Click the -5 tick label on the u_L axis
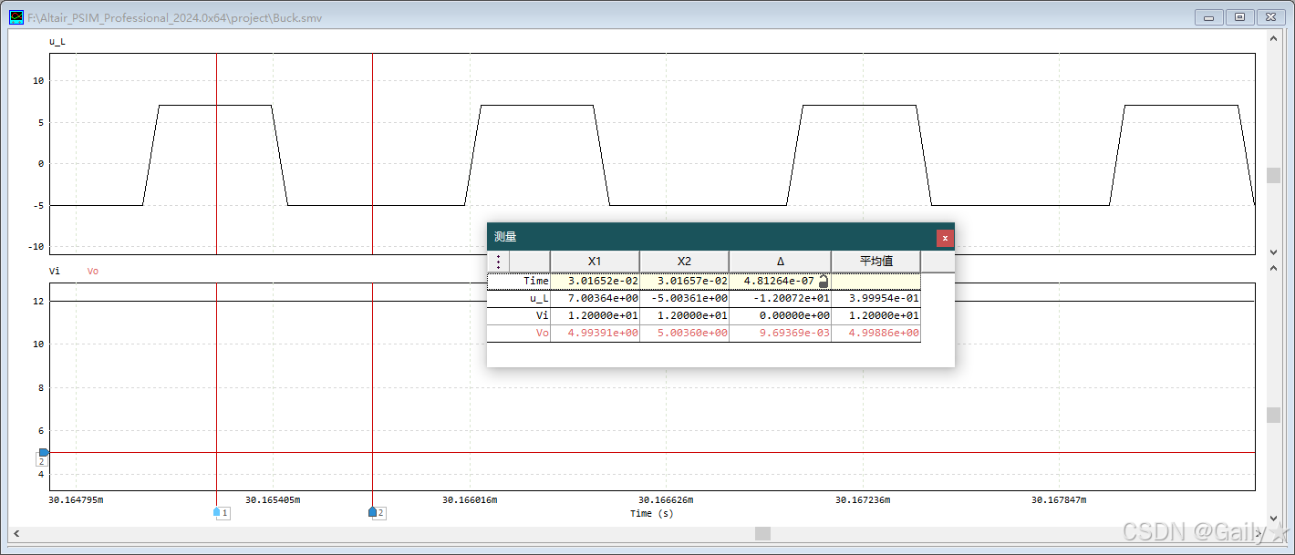Viewport: 1295px width, 555px height. [x=37, y=206]
